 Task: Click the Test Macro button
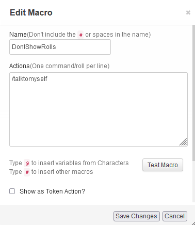[x=163, y=165]
